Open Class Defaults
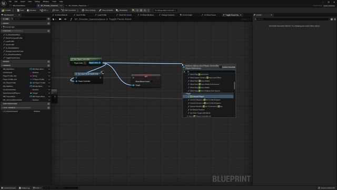Screen dimensions: 337x190 click(106, 10)
